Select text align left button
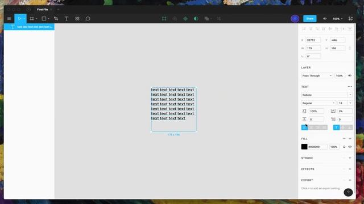Screen dimensions: 364x204 tap(304, 127)
